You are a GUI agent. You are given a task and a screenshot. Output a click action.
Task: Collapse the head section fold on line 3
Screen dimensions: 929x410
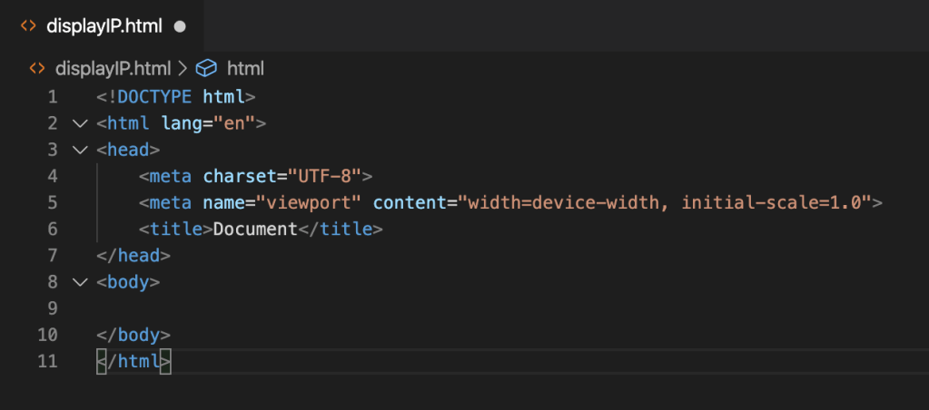pos(78,150)
